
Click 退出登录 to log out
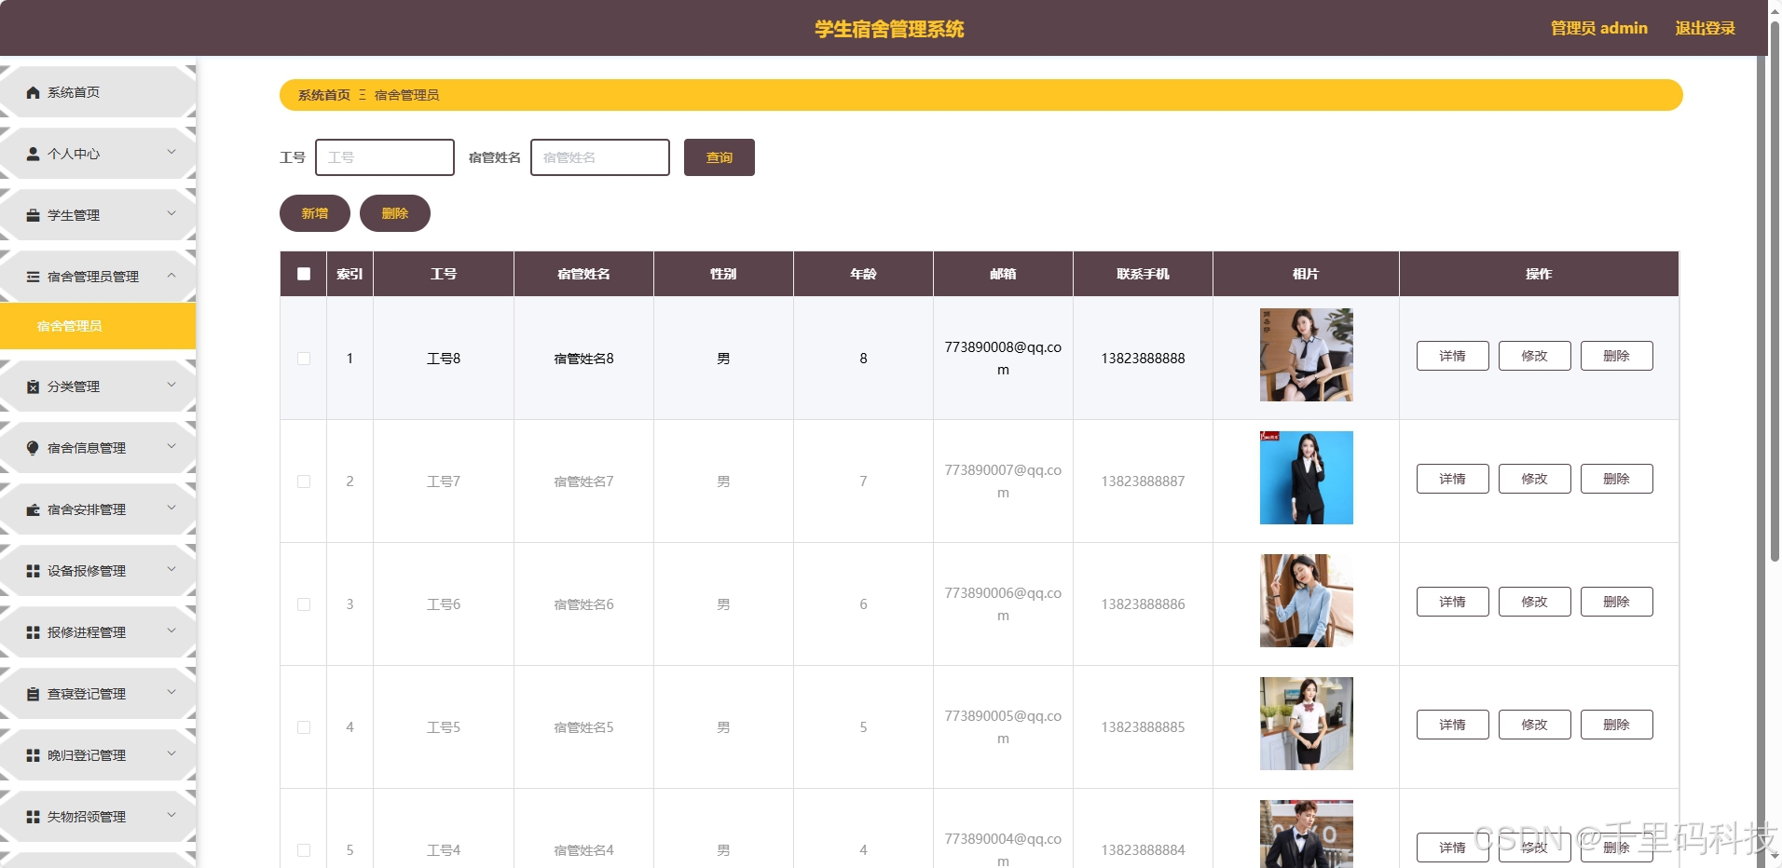(1706, 28)
